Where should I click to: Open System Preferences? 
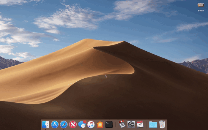pos(131,124)
